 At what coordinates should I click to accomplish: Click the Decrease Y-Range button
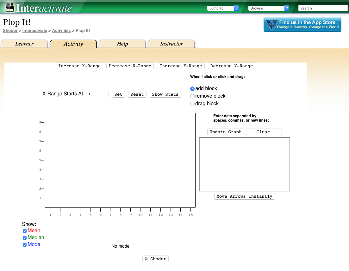coord(231,66)
